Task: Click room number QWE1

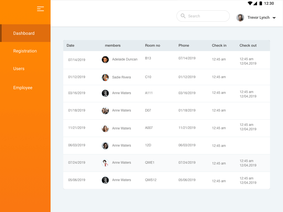Action: pos(150,163)
